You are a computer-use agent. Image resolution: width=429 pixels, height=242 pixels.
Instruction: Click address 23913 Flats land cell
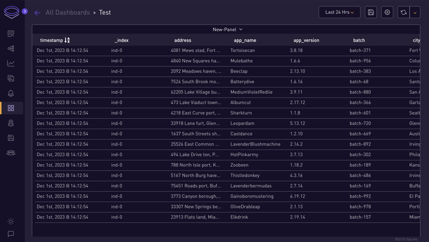pos(195,217)
